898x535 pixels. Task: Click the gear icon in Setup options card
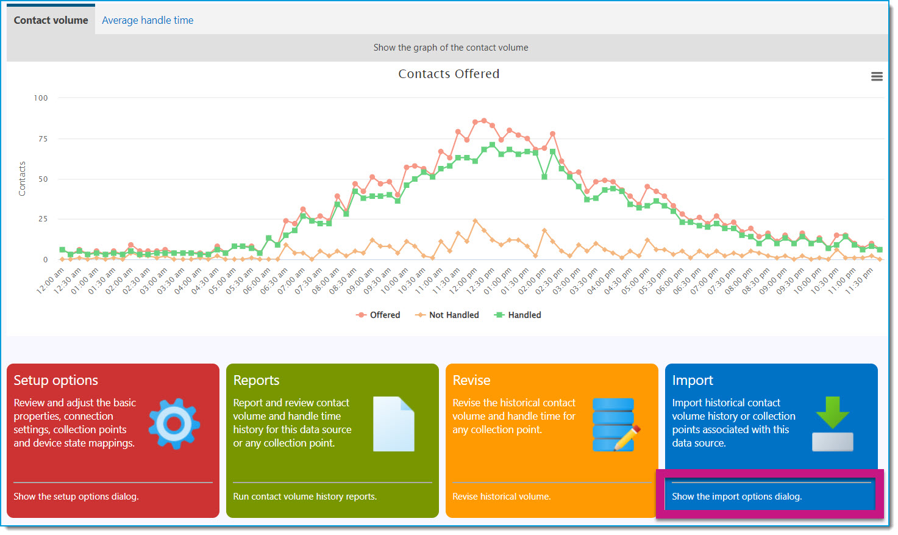[174, 423]
